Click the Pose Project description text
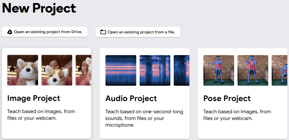The image size is (289, 140). [237, 115]
